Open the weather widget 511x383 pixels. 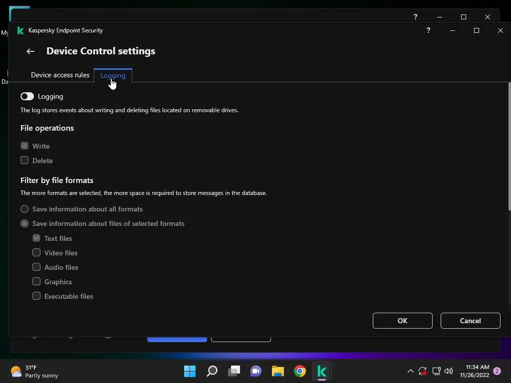(x=34, y=371)
